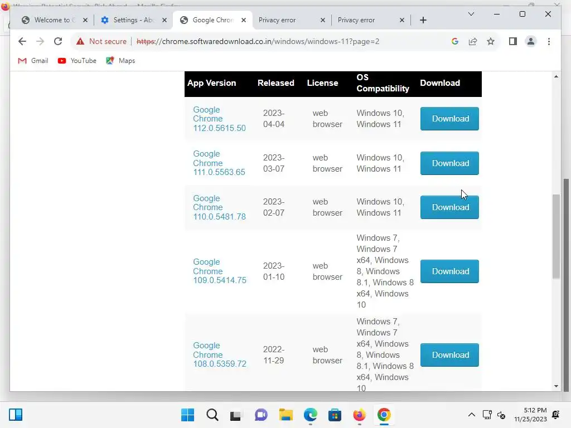Close the Welcome to tab
Viewport: 571px width, 428px height.
(85, 20)
